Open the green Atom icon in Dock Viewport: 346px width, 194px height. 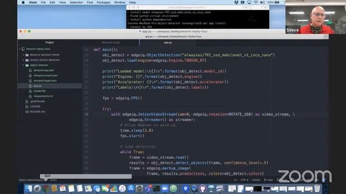click(173, 189)
